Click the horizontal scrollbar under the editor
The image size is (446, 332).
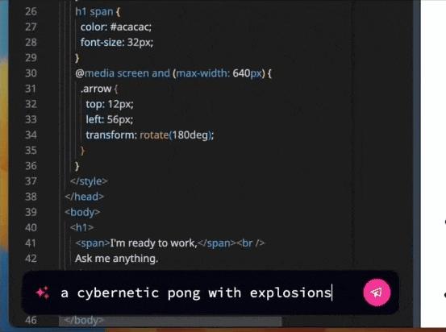pos(171,322)
